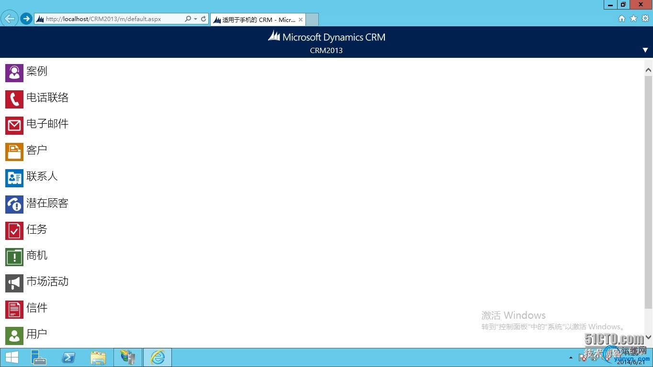Open the 信件 link

tap(37, 308)
